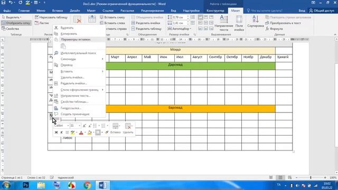
Task: Open the Автоподбор dropdown
Action: click(x=180, y=28)
